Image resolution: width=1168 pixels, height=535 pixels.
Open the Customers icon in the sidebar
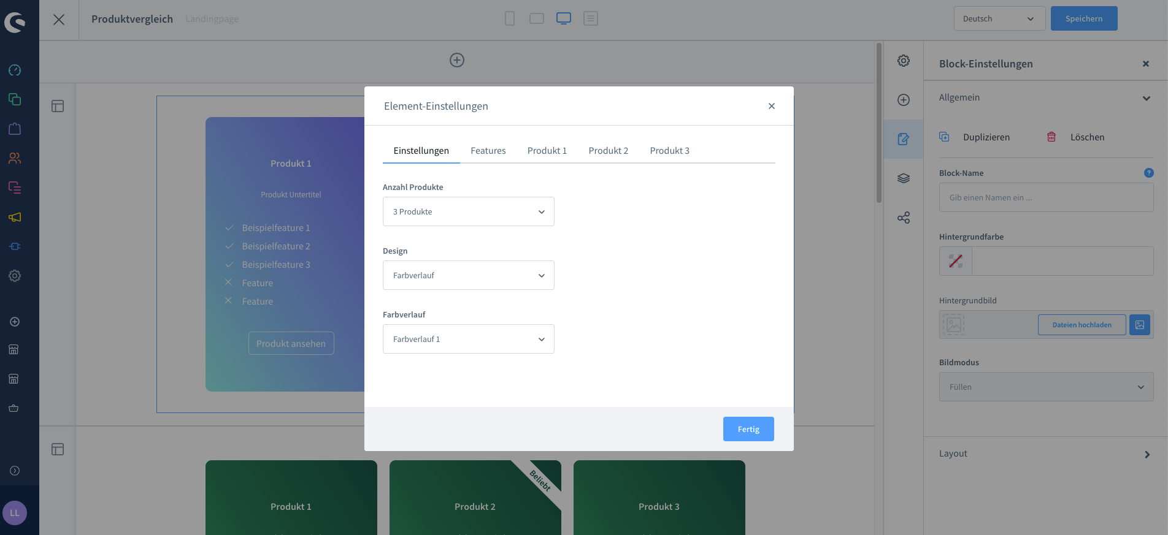coord(15,158)
